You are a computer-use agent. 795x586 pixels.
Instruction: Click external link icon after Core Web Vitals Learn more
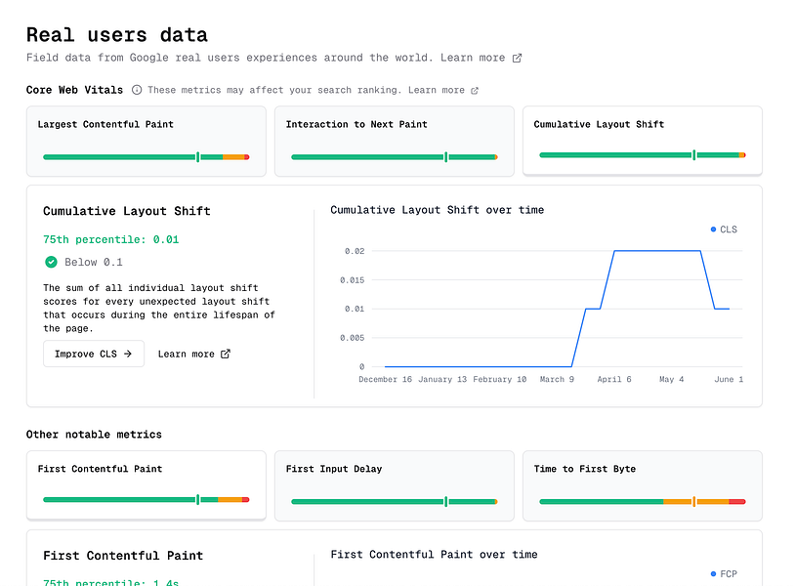(476, 91)
